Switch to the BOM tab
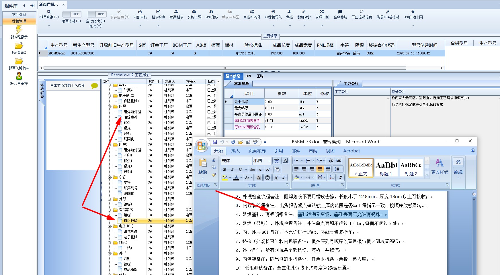This screenshot has width=500, height=275. pos(248,76)
